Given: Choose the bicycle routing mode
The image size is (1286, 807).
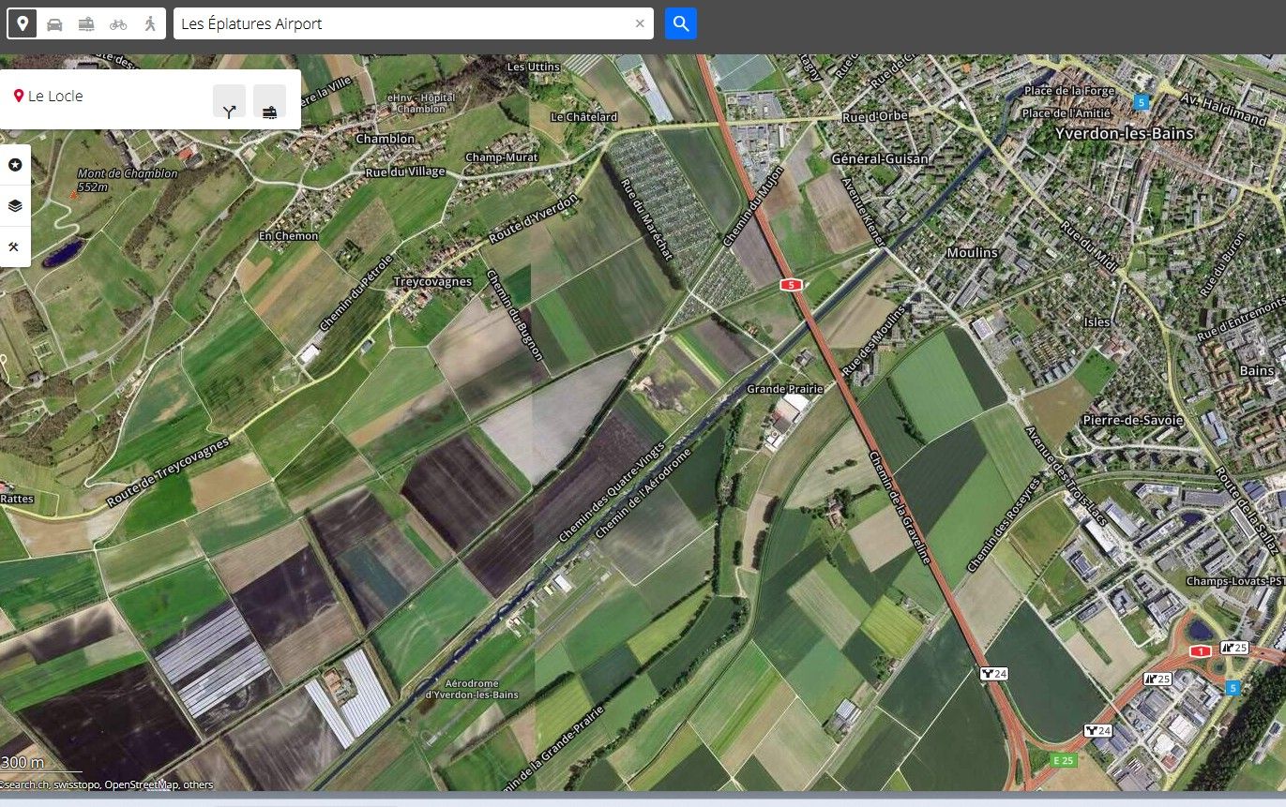Looking at the screenshot, I should pos(118,23).
